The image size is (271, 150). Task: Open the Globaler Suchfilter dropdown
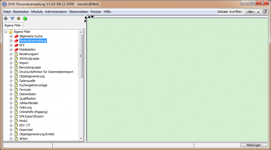[x=252, y=12]
